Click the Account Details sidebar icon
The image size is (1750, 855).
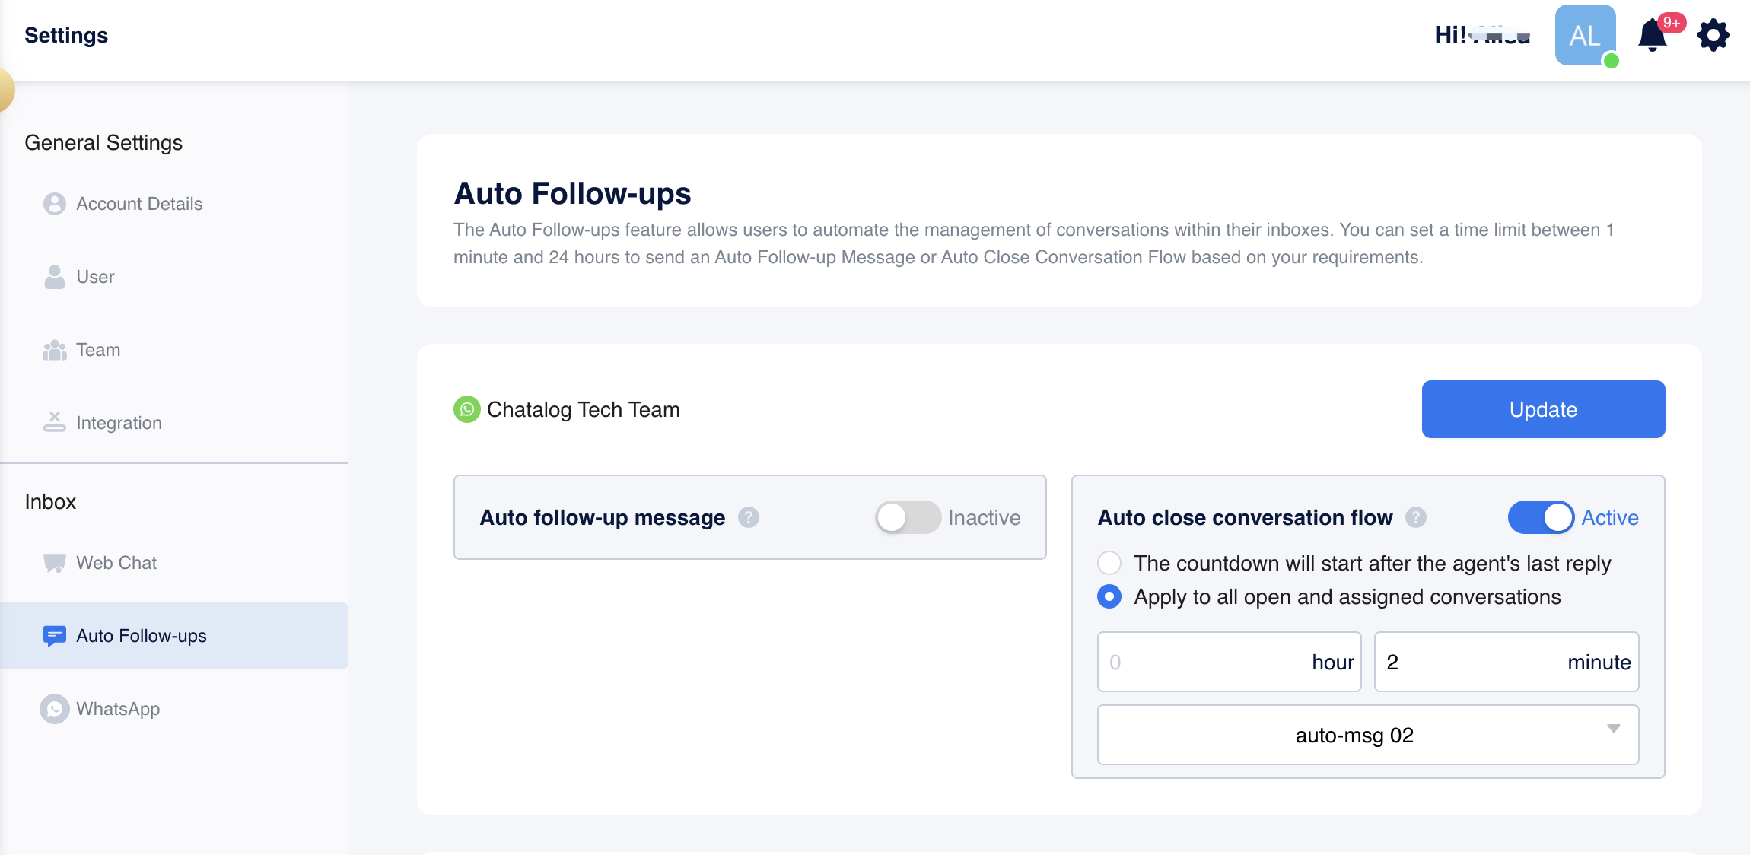point(54,204)
